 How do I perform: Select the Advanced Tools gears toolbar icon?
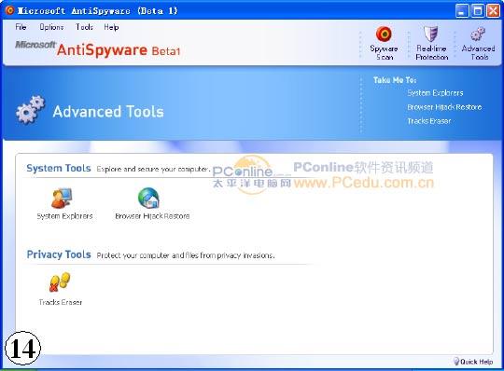pyautogui.click(x=478, y=34)
